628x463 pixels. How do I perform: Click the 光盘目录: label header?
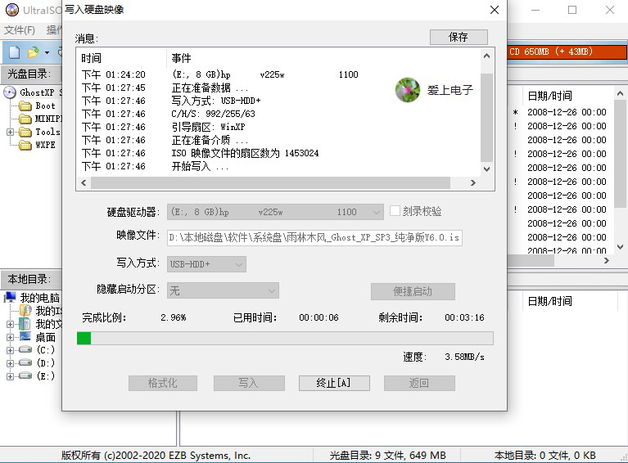pos(29,74)
